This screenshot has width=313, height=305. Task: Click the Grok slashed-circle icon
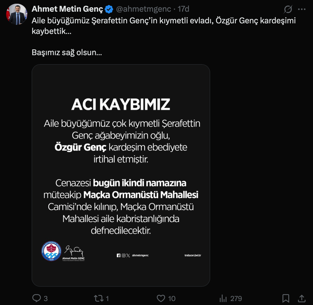(x=288, y=9)
